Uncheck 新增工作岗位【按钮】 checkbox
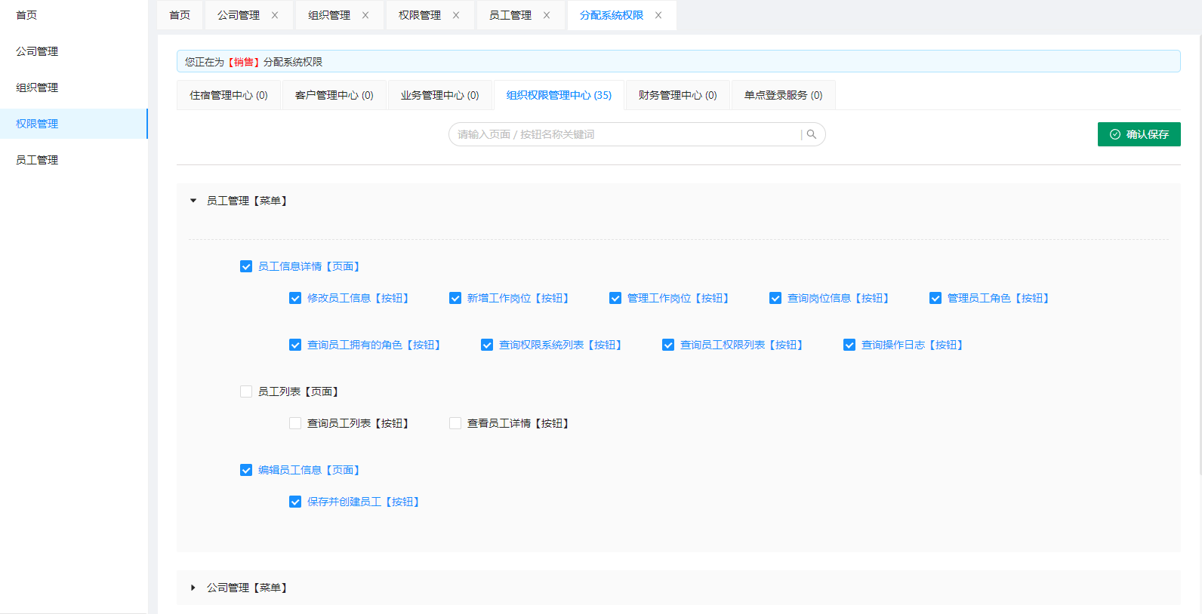This screenshot has width=1202, height=614. [455, 298]
